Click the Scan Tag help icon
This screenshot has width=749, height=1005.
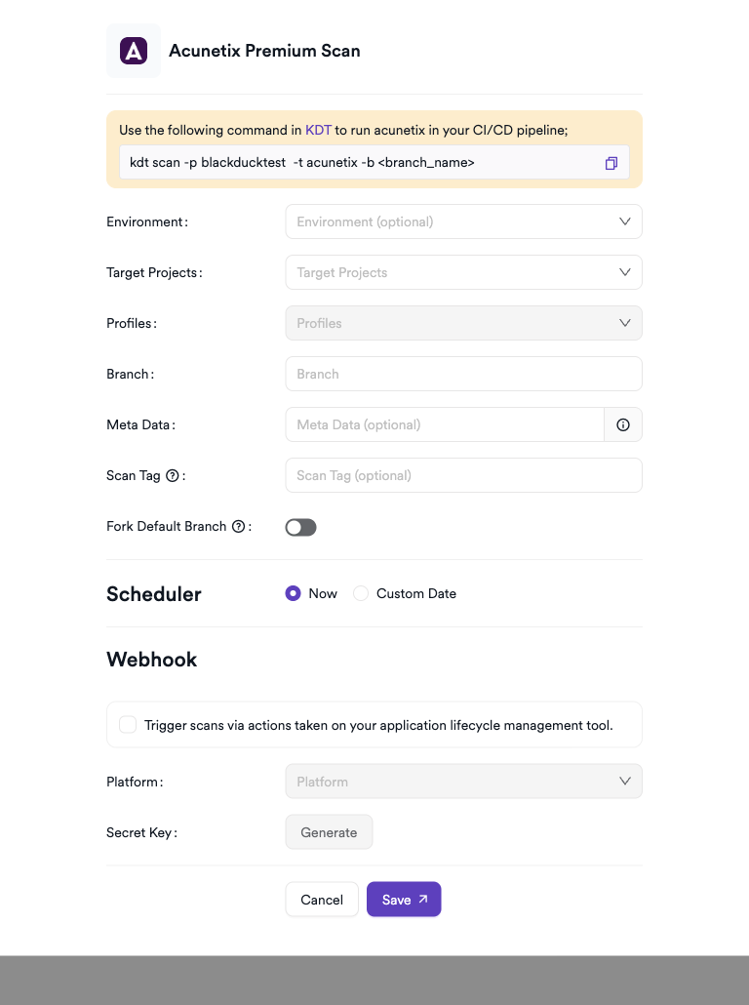(x=173, y=476)
